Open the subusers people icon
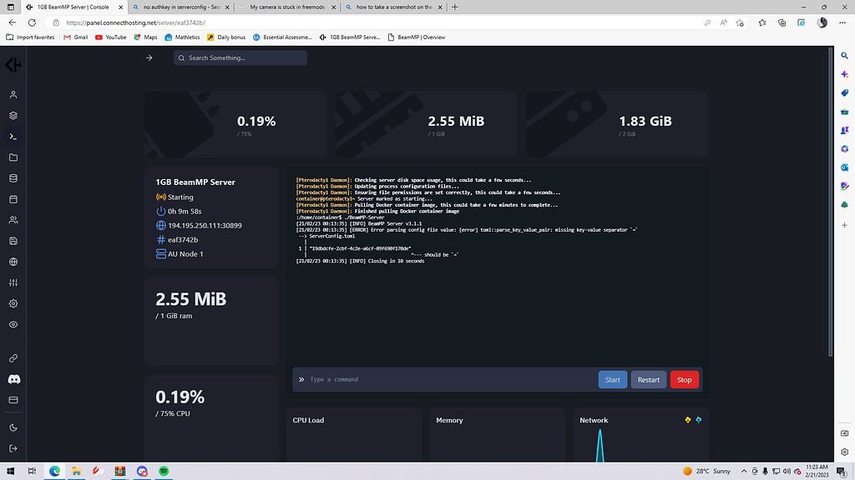The image size is (855, 480). click(13, 220)
